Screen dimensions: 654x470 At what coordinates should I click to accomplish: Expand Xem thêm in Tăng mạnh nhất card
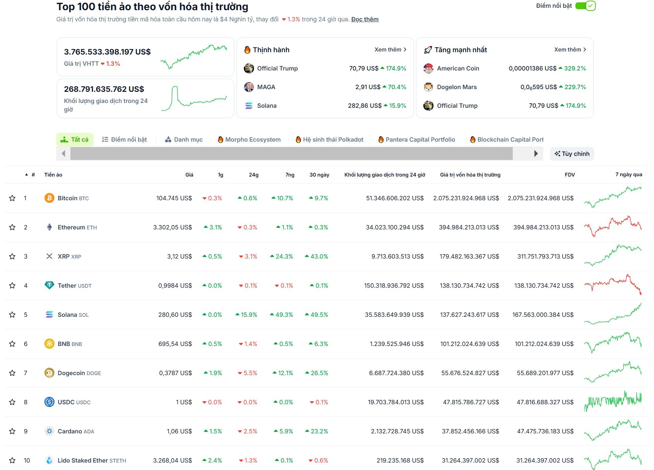570,49
